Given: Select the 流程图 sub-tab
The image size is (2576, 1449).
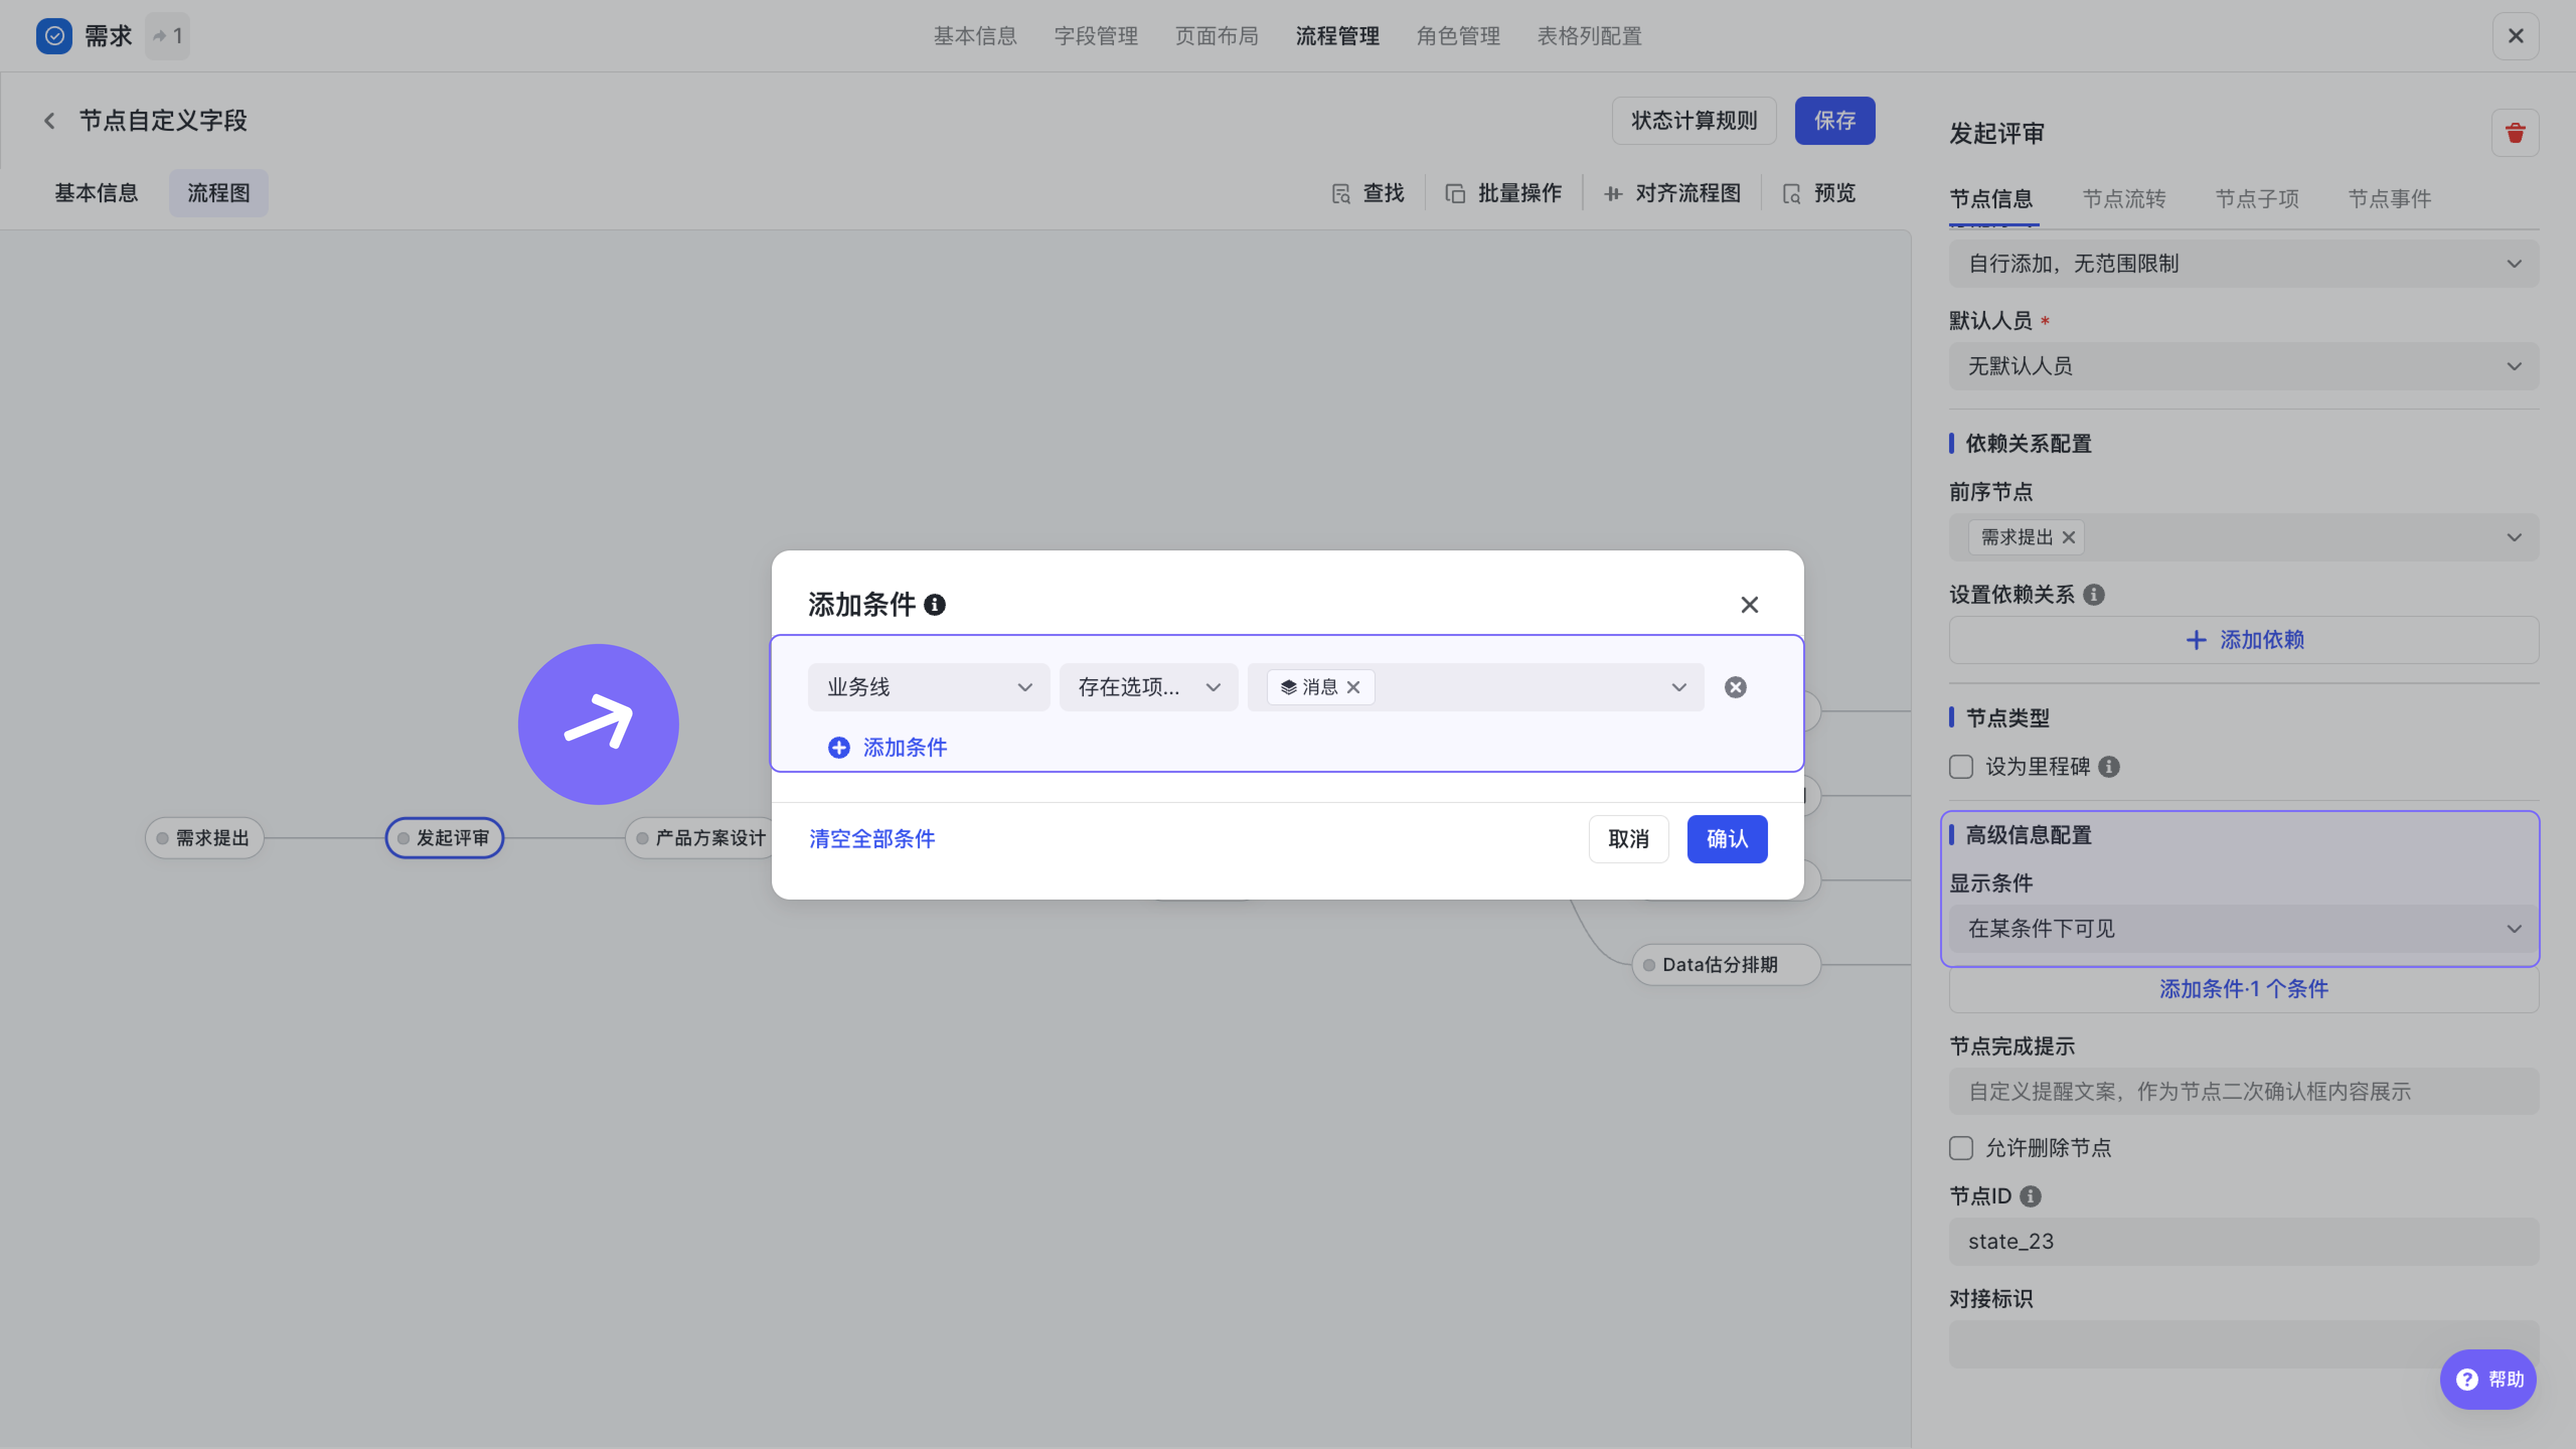Looking at the screenshot, I should tap(218, 193).
